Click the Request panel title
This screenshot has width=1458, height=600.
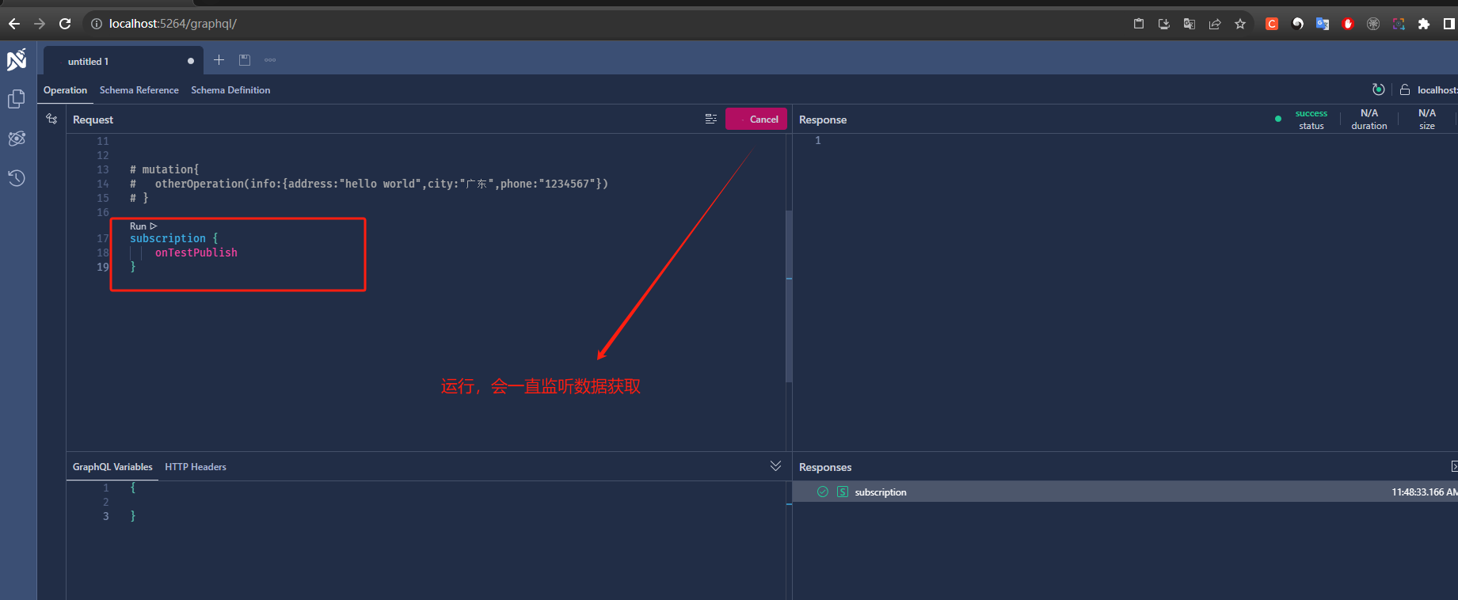93,120
